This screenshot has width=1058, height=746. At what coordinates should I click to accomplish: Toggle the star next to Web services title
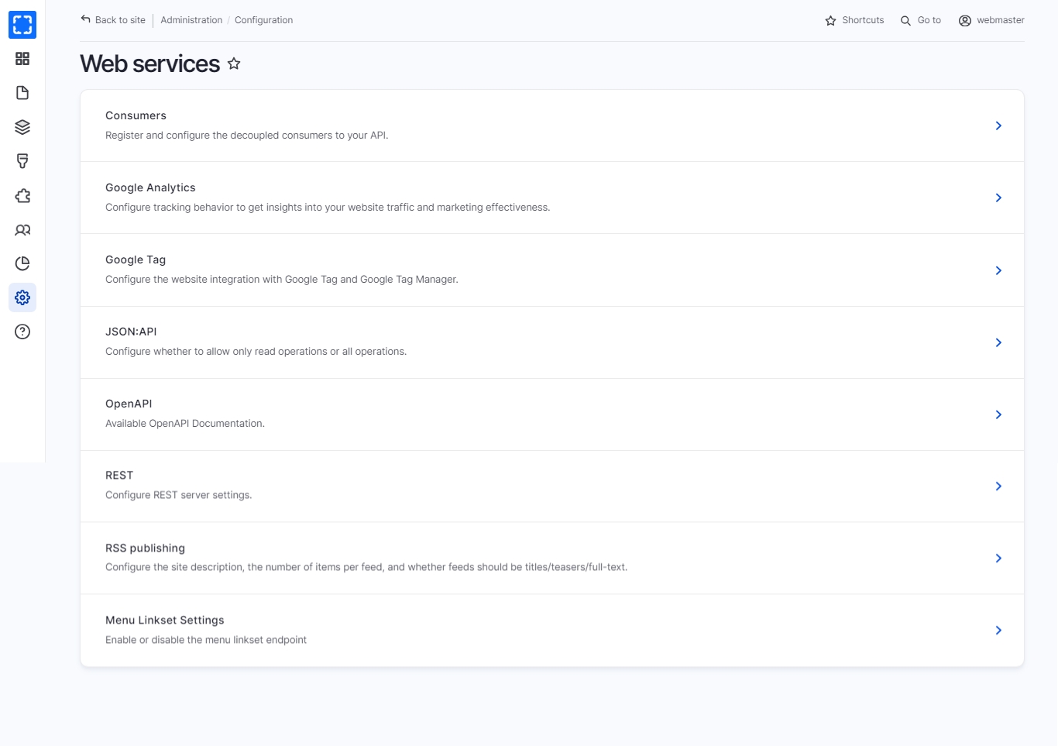point(234,64)
